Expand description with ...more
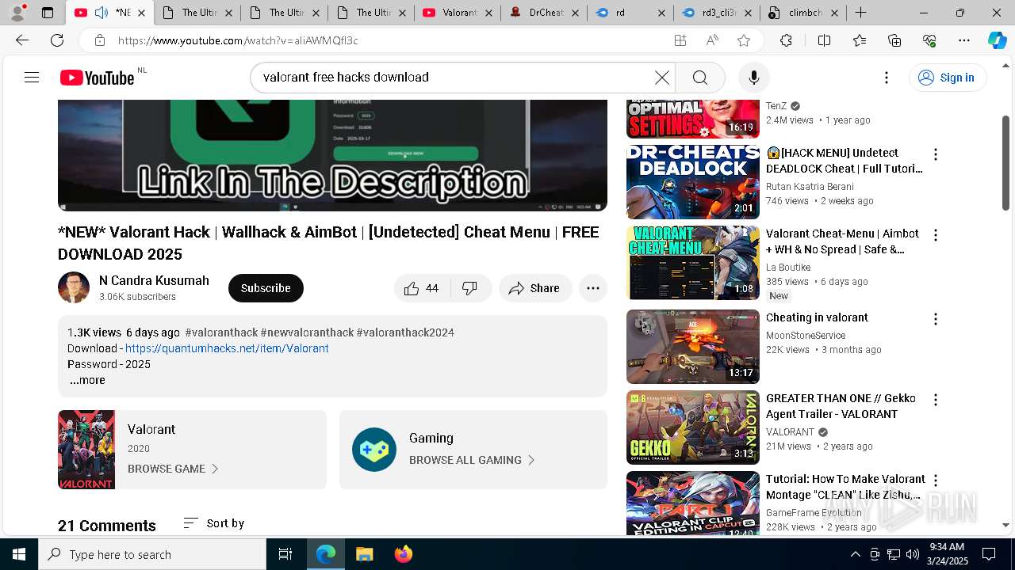 point(87,381)
